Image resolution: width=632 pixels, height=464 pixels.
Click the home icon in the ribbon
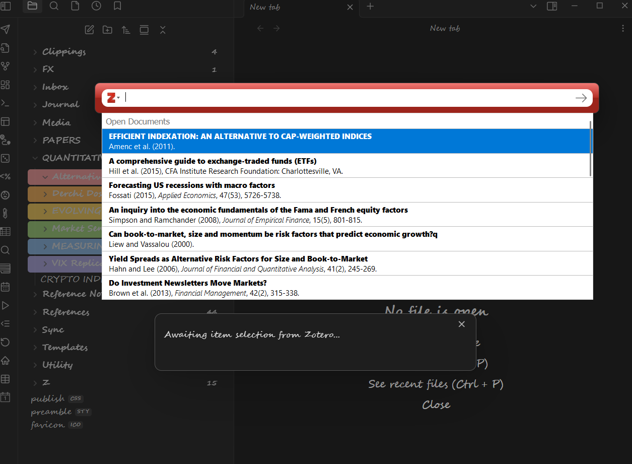(5, 360)
